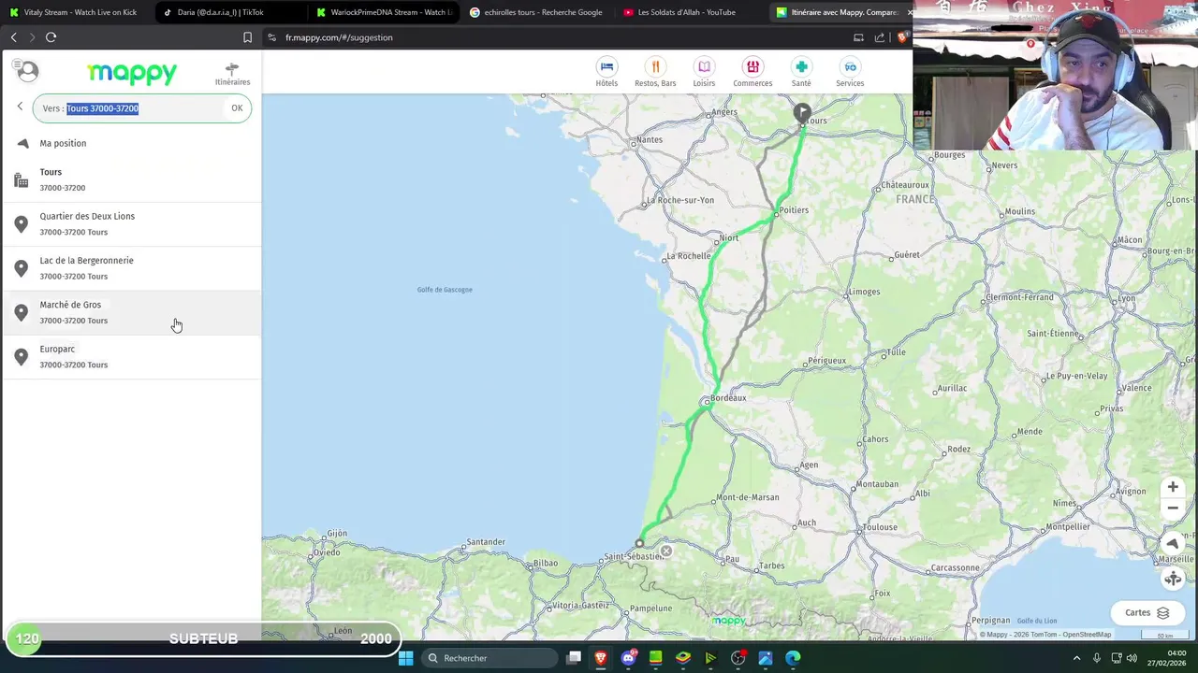Bookmark this page in the browser
1198x673 pixels.
[247, 37]
